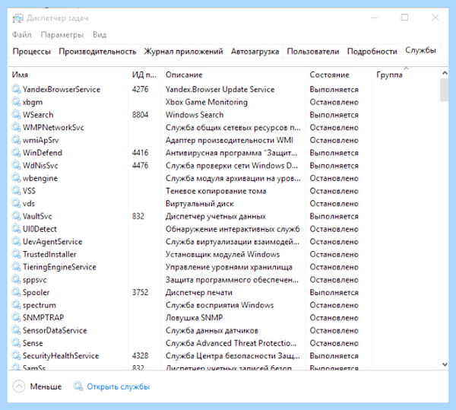Click the gear icon next to Spooler
Image resolution: width=456 pixels, height=410 pixels.
pyautogui.click(x=16, y=292)
